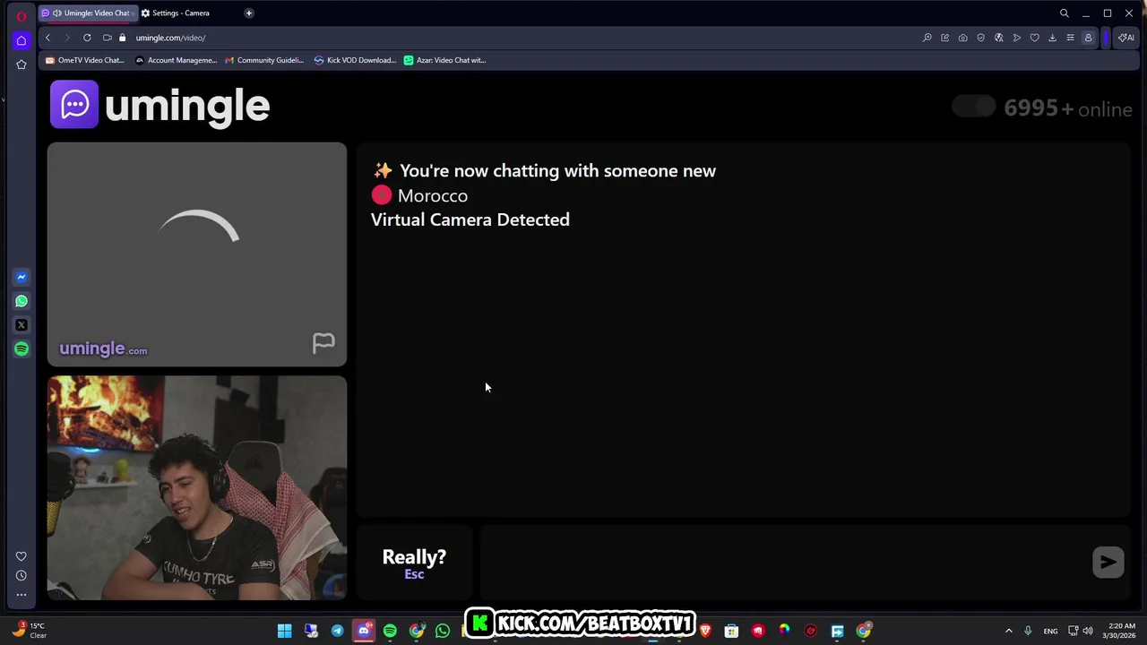
Task: Go to the Opera start page home icon
Action: point(22,40)
